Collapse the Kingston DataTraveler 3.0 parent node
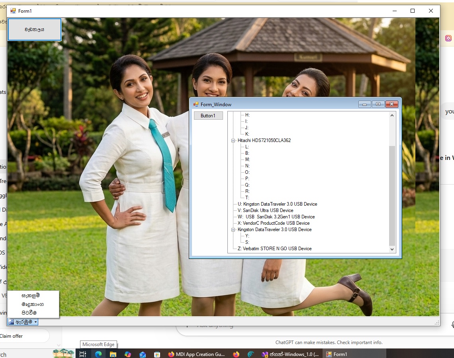 pos(233,230)
